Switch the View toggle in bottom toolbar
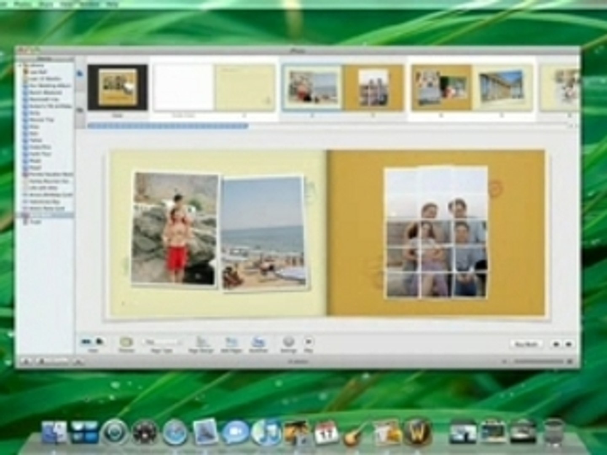This screenshot has width=607, height=455. [x=92, y=342]
